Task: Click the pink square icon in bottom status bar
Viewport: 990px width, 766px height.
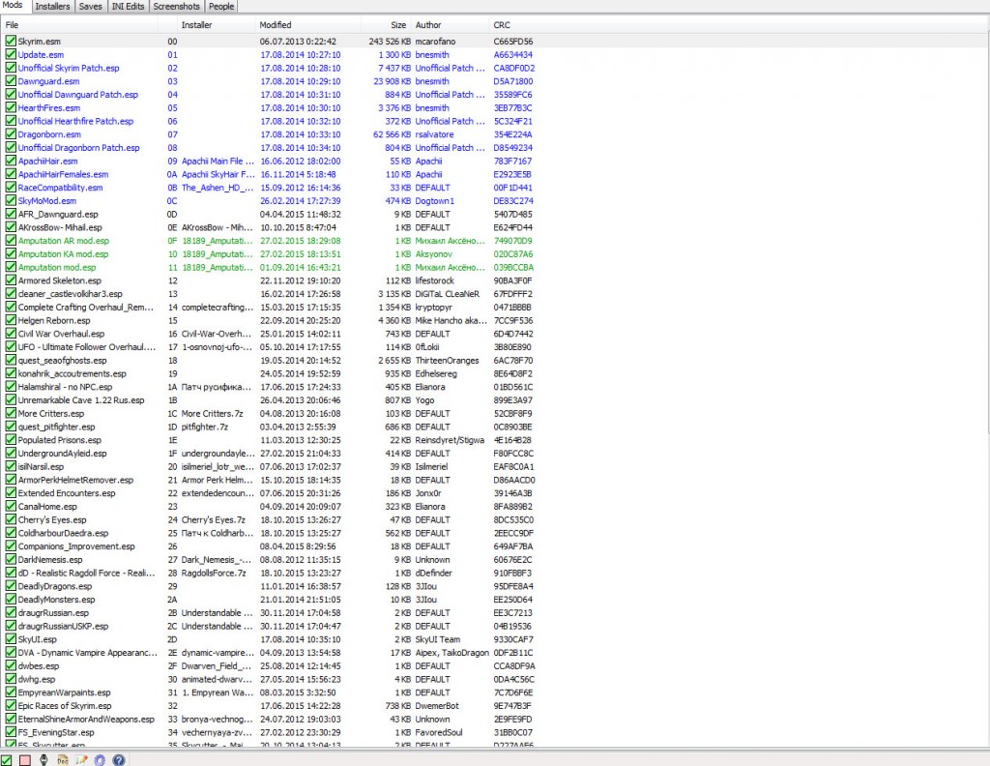Action: (24, 759)
